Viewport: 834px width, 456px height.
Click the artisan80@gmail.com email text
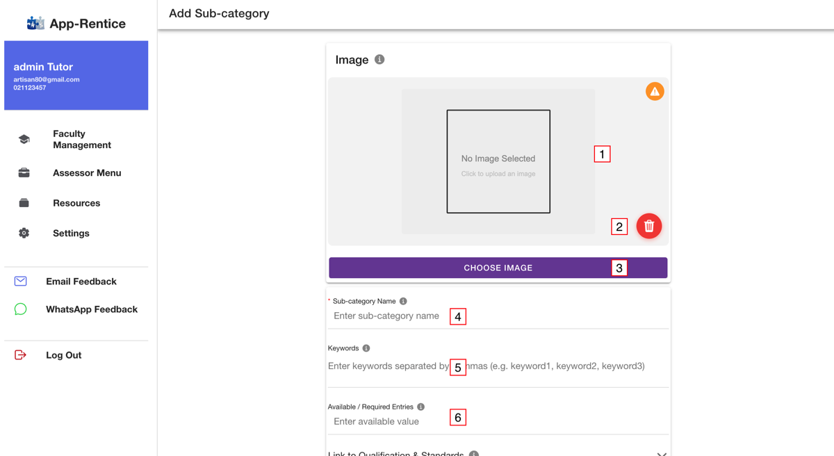[x=47, y=79]
